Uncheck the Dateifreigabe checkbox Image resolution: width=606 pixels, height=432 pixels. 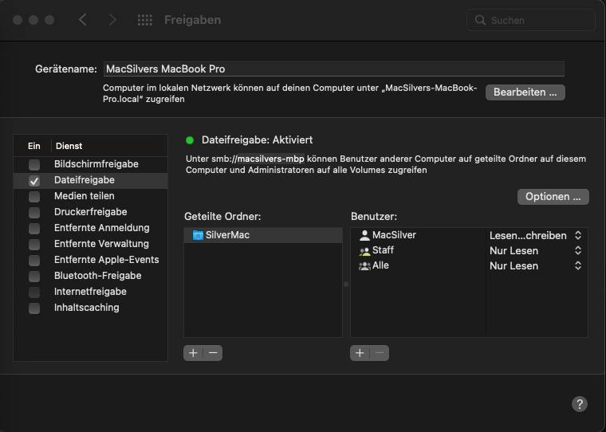click(34, 181)
